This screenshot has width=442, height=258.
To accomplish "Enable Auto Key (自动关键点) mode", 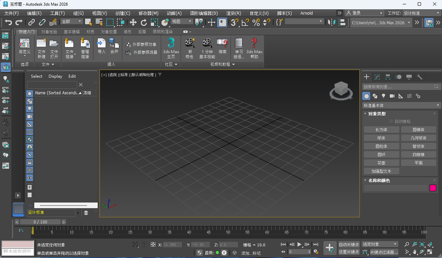I will tap(349, 245).
